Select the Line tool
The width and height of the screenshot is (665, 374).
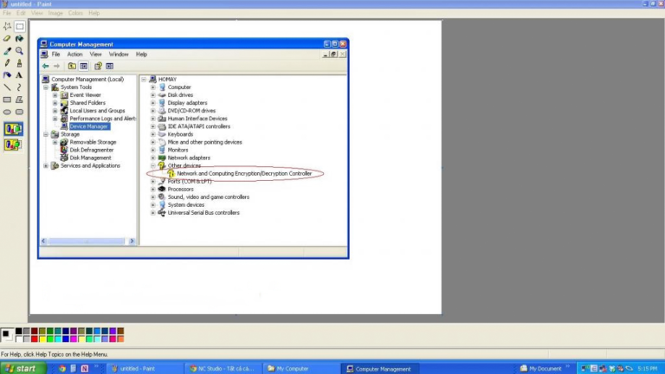(8, 87)
